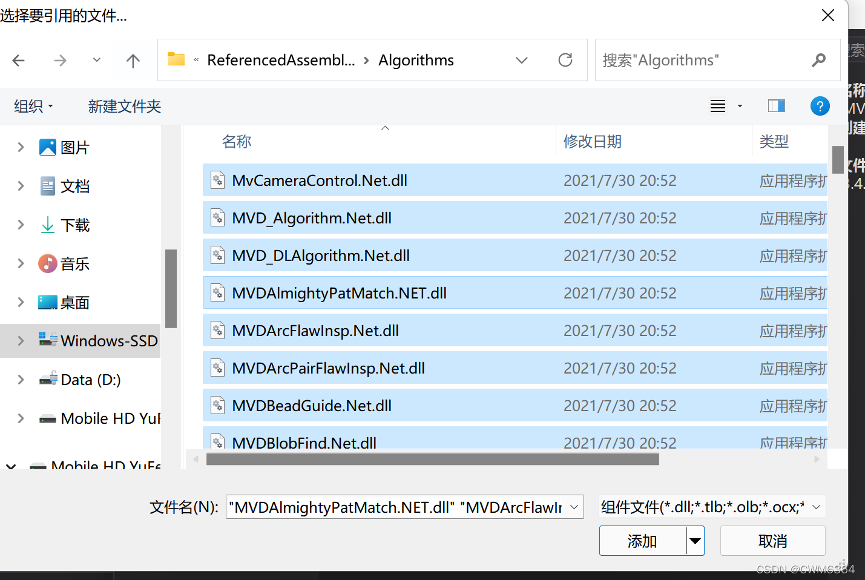Go up one folder level
Screen dimensions: 865x580
click(x=133, y=60)
